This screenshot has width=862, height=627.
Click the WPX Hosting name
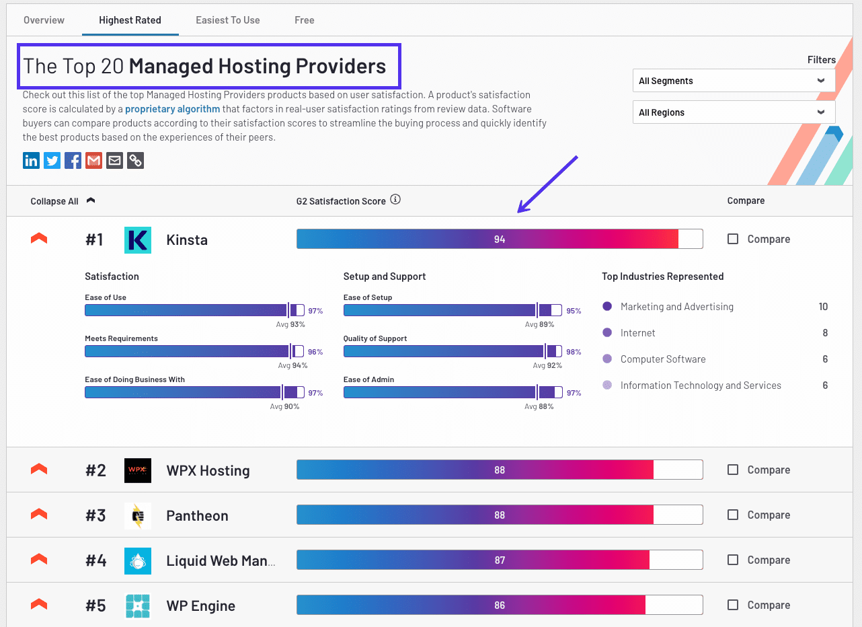pyautogui.click(x=208, y=470)
